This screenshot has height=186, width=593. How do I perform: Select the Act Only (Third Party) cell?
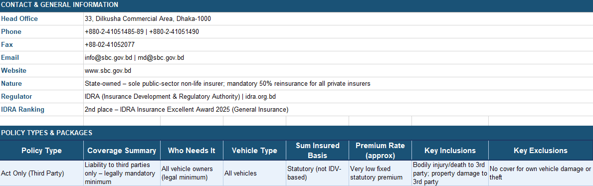coord(41,173)
